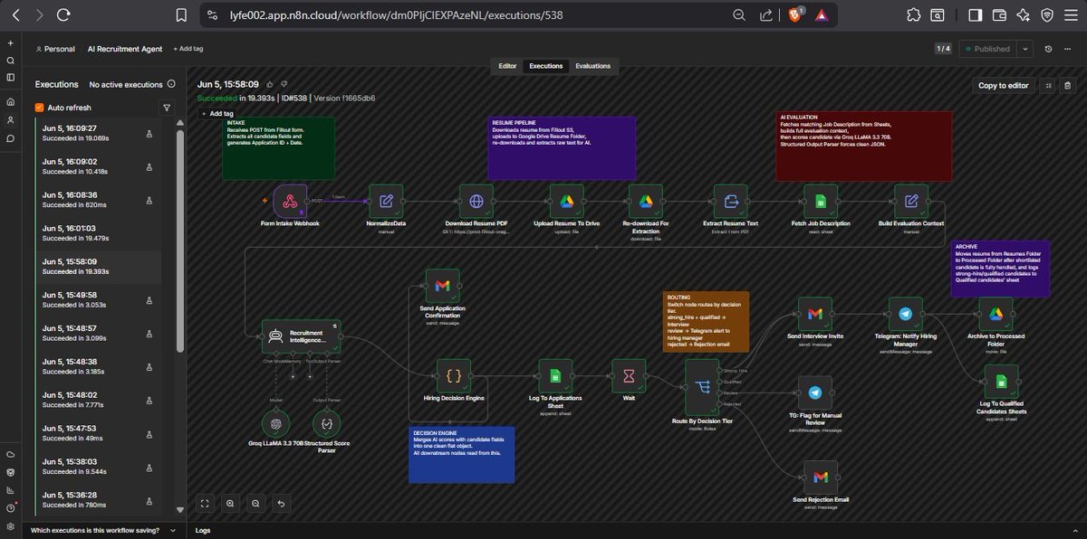Open sidebar settings gear icon
Viewport: 1087px width, 539px height.
coord(10,526)
